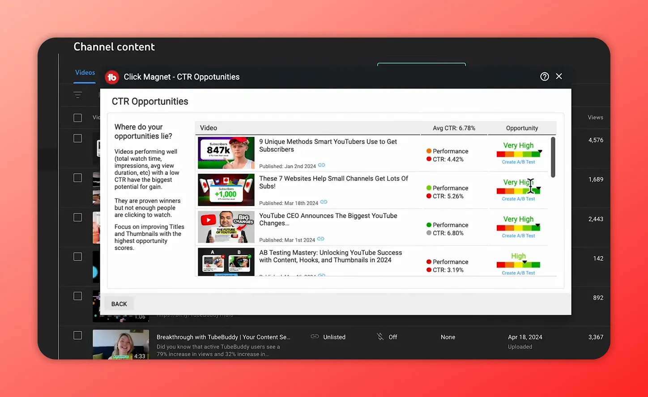The width and height of the screenshot is (648, 397).
Task: Click the Unlisted link icon in Breakthrough row
Action: (x=315, y=337)
